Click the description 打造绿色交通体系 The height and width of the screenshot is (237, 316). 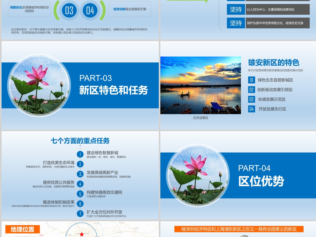click(96, 196)
